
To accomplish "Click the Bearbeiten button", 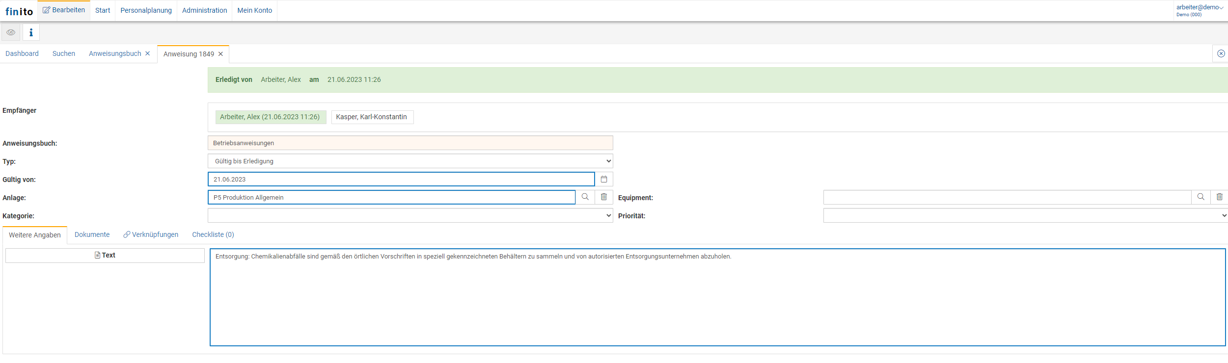I will point(64,10).
